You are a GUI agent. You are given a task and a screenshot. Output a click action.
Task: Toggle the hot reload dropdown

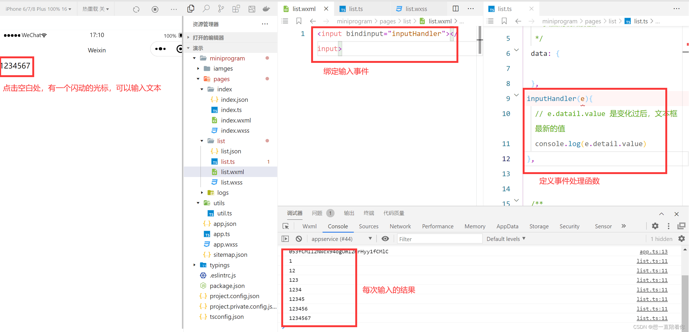pos(96,9)
